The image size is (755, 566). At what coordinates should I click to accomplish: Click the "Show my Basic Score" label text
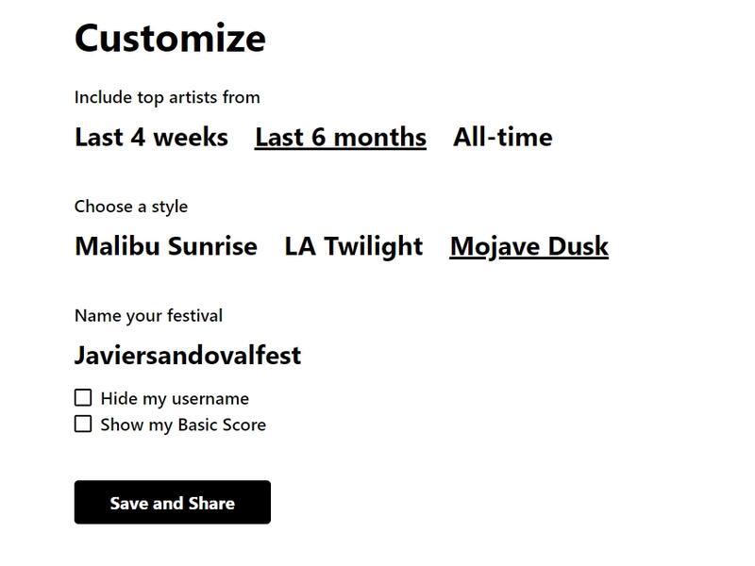coord(183,425)
